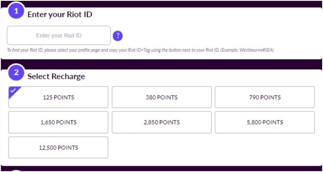Select the 2,850 POINTS recharge option
The width and height of the screenshot is (323, 172).
pyautogui.click(x=161, y=122)
